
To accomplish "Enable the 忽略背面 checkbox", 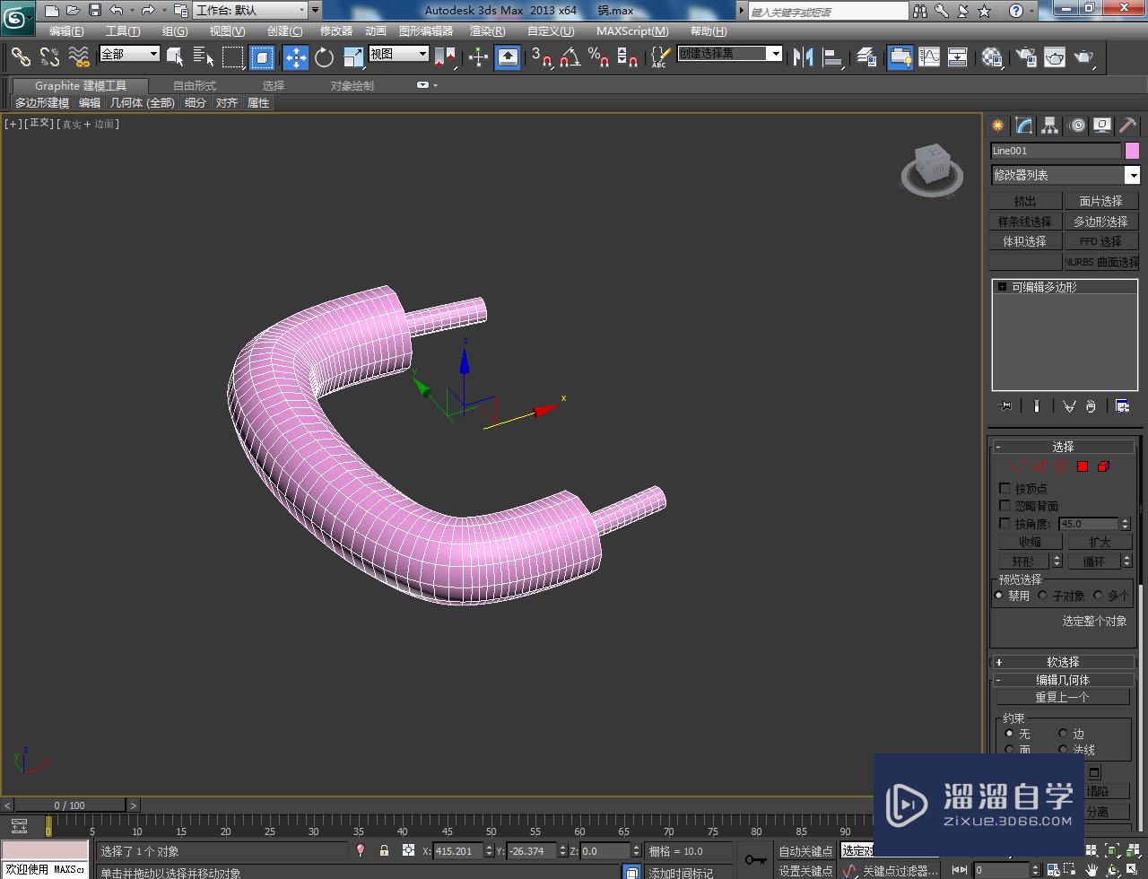I will (1004, 506).
